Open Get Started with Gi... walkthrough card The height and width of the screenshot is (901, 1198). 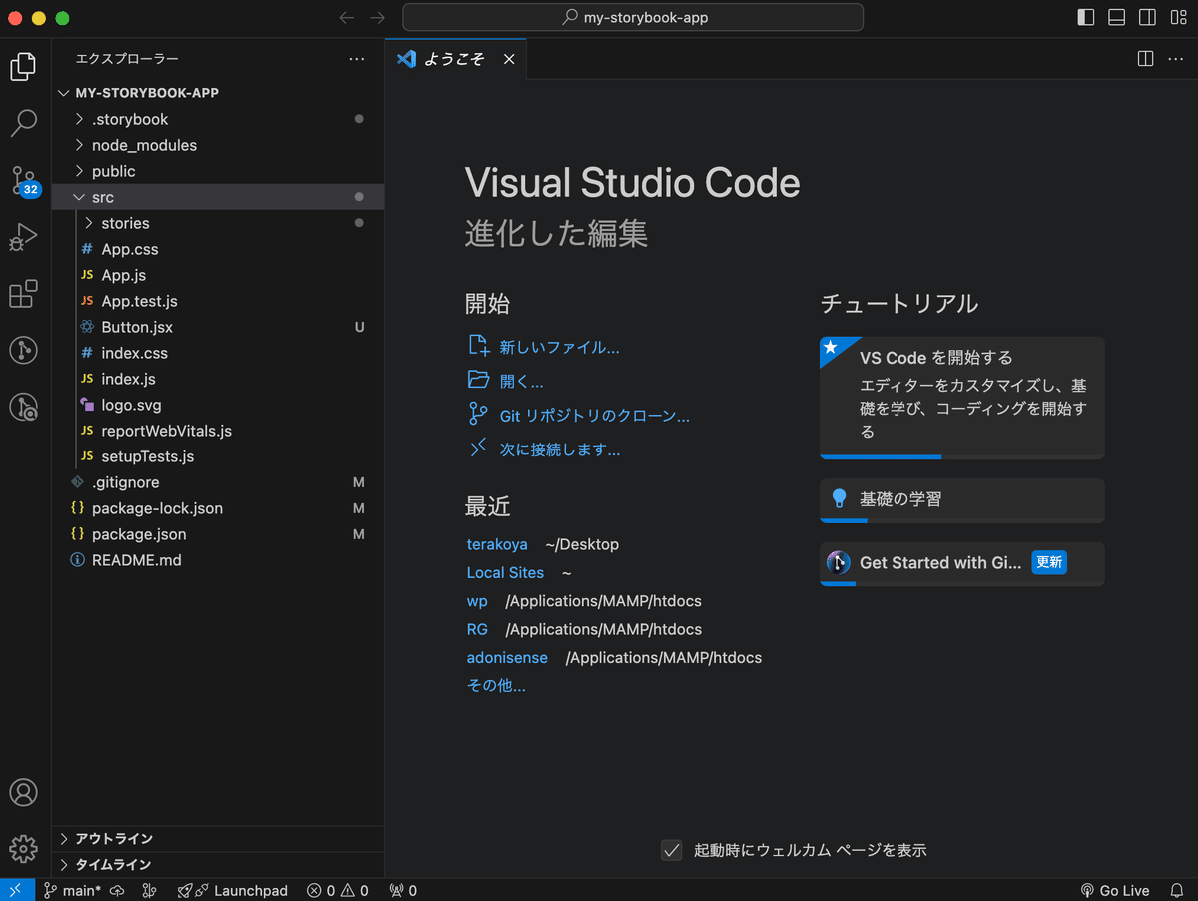tap(962, 564)
